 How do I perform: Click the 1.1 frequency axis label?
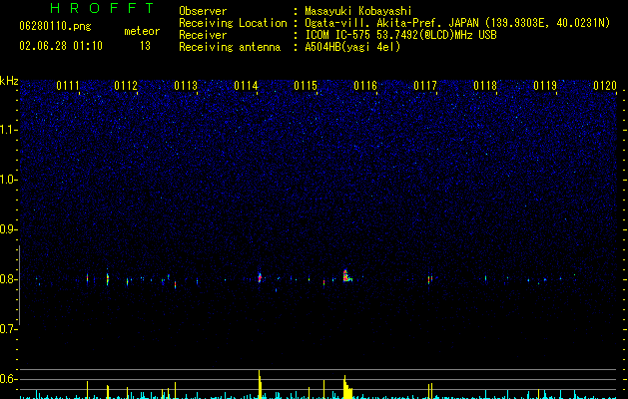point(9,130)
